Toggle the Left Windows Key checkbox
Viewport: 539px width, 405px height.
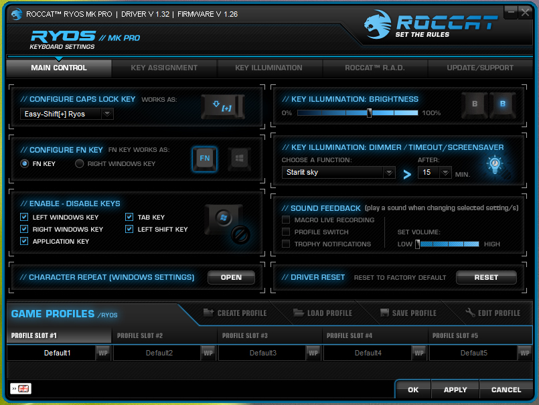point(24,217)
